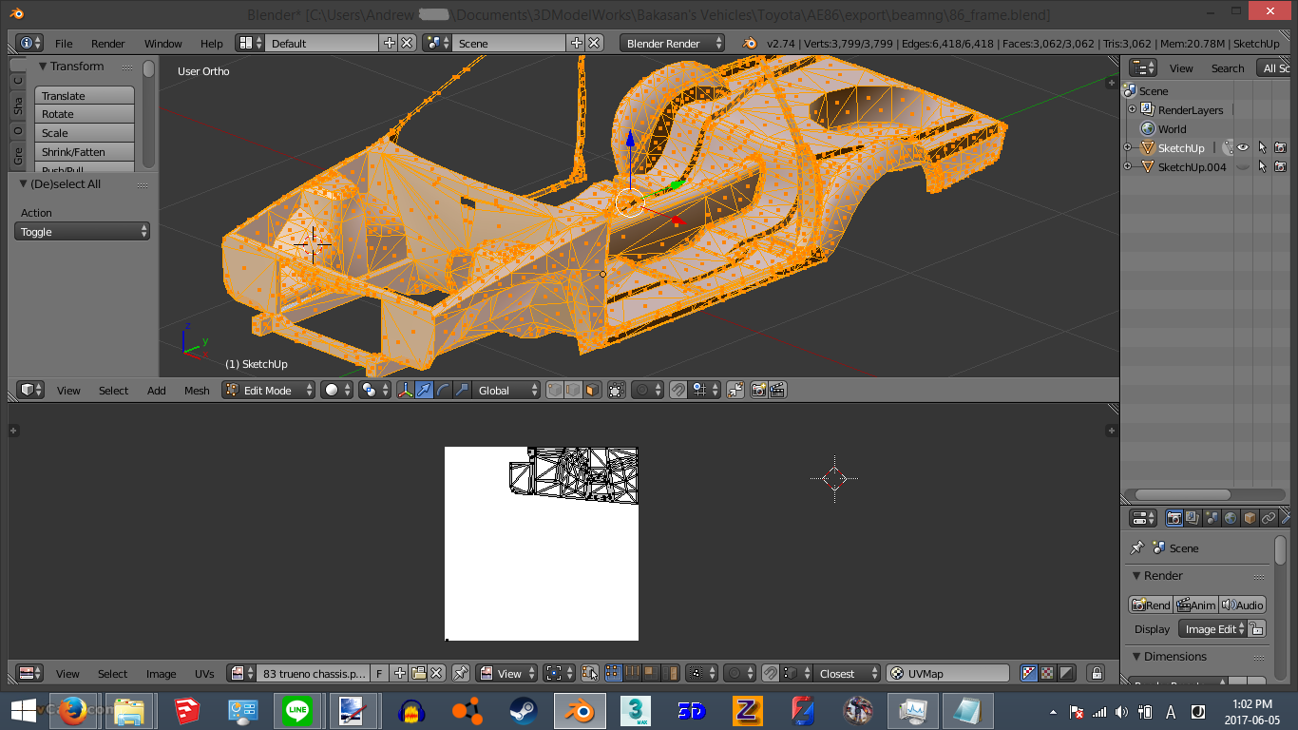Open the Mesh menu in 3D view
The width and height of the screenshot is (1298, 730).
click(197, 391)
